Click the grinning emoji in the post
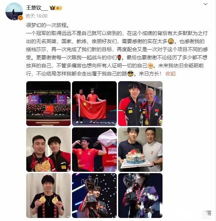The width and height of the screenshot is (216, 221). [x=171, y=41]
